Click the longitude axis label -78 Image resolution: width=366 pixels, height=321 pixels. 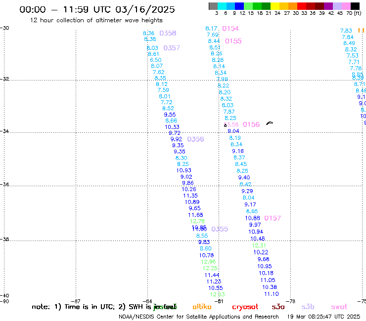pyautogui.click(x=291, y=301)
